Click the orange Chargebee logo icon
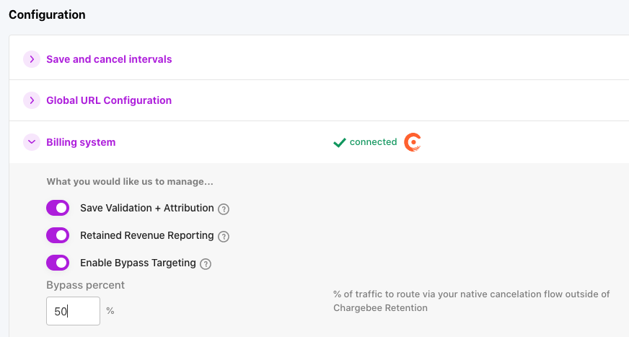This screenshot has height=337, width=629. 412,142
